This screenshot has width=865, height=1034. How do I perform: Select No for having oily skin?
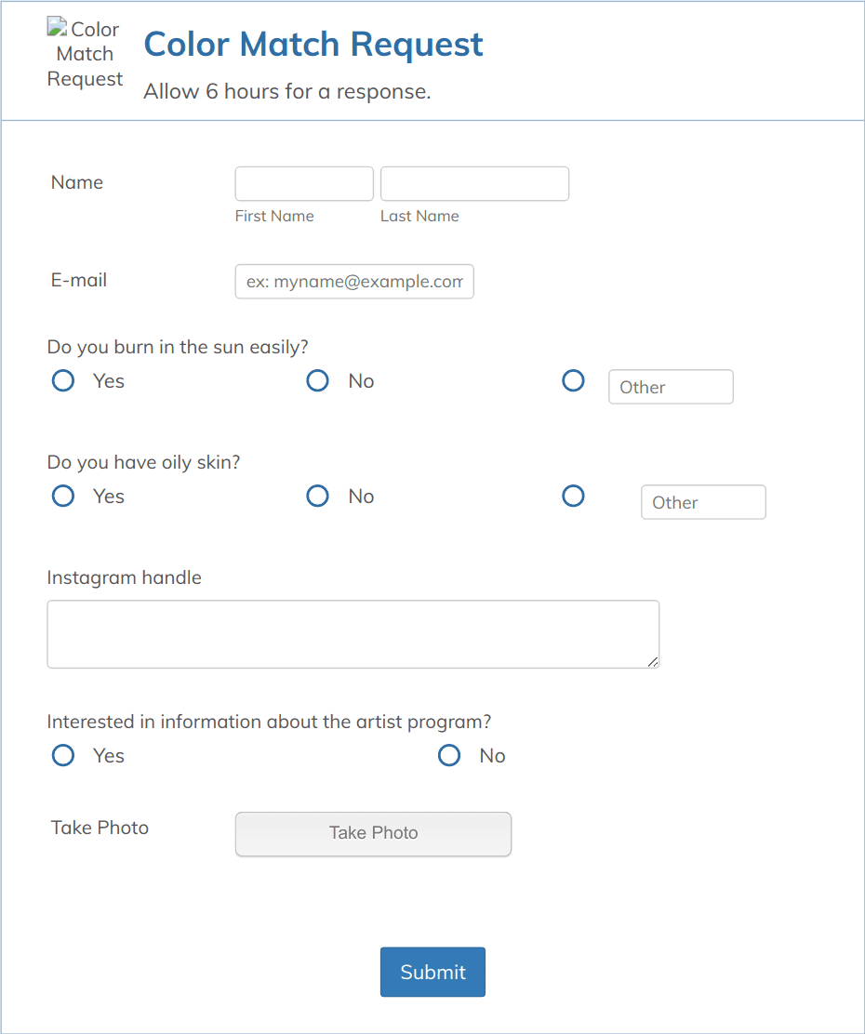point(317,496)
